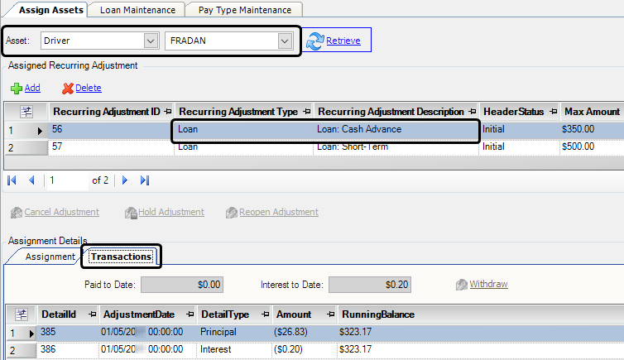Viewport: 624px width, 360px height.
Task: Click the Delete link
Action: 89,88
